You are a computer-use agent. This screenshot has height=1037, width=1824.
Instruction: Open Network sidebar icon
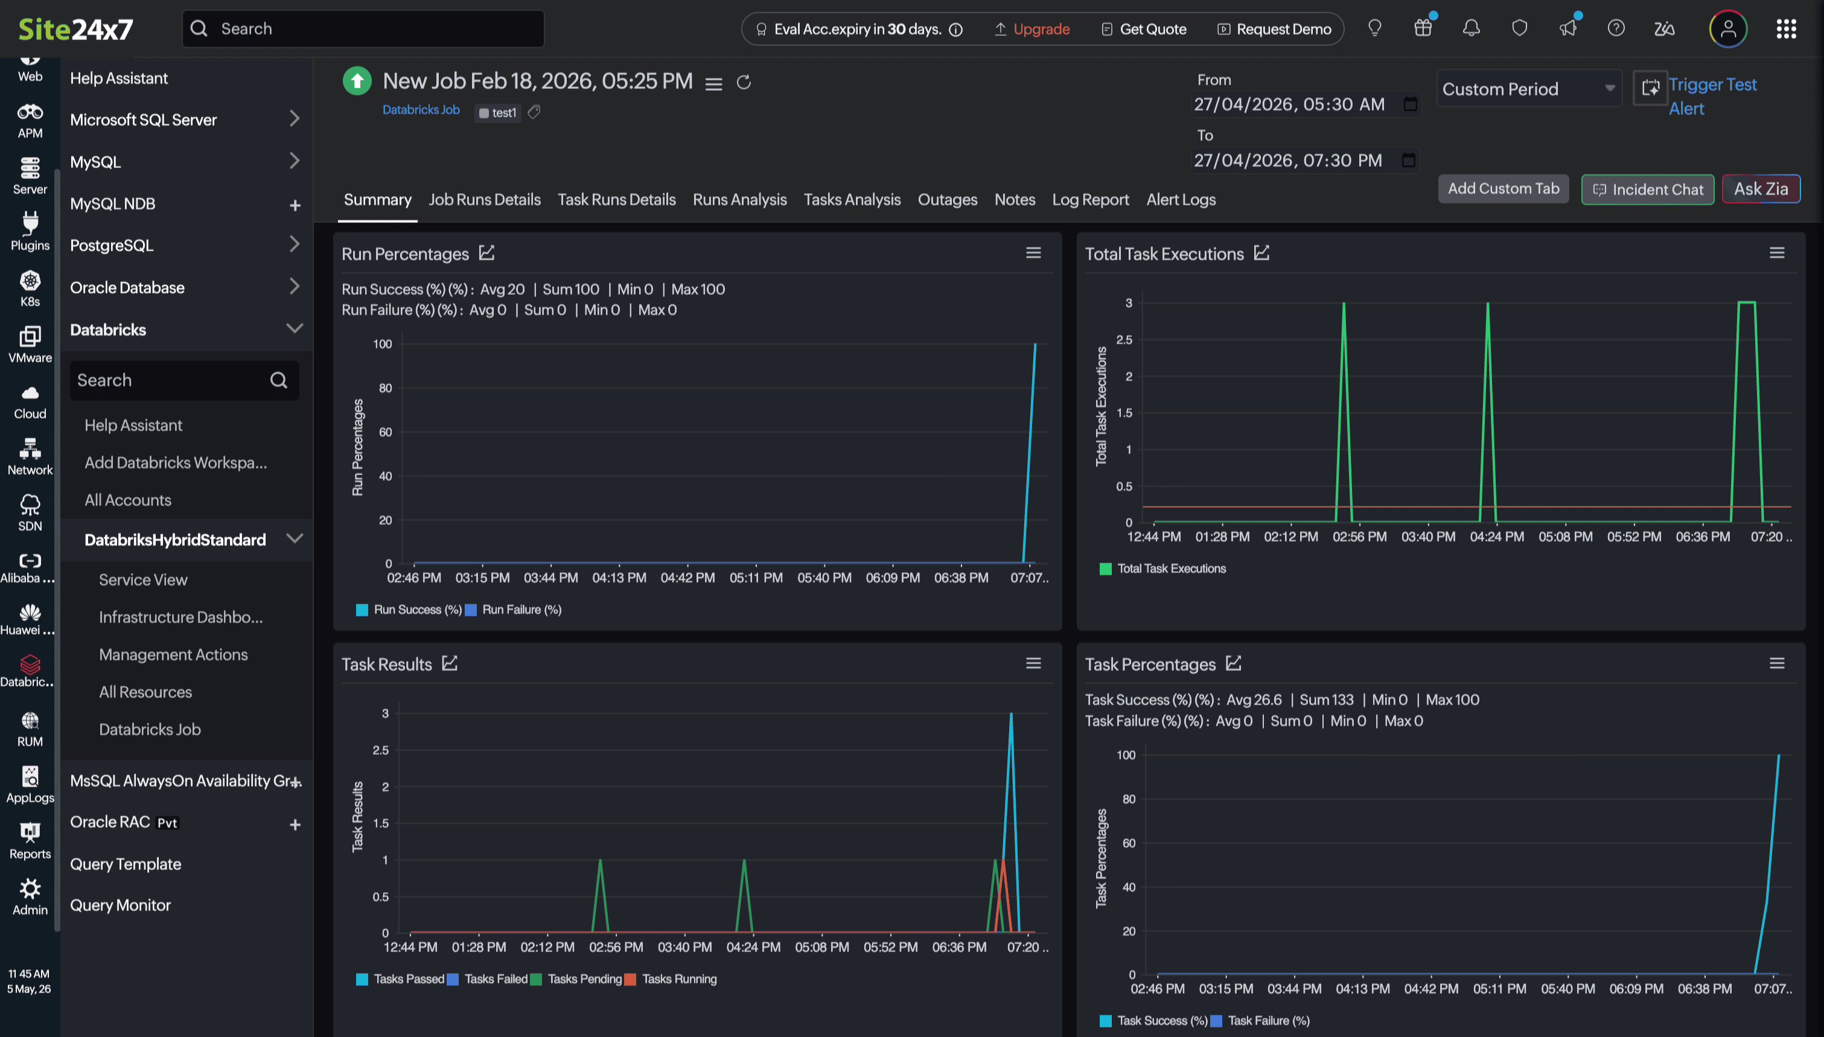[x=30, y=458]
